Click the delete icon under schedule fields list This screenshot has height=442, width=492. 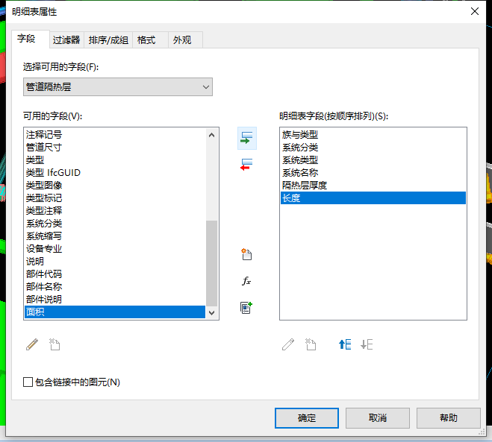[x=311, y=344]
